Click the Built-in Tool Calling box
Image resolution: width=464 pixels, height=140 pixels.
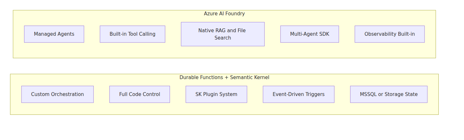click(132, 34)
